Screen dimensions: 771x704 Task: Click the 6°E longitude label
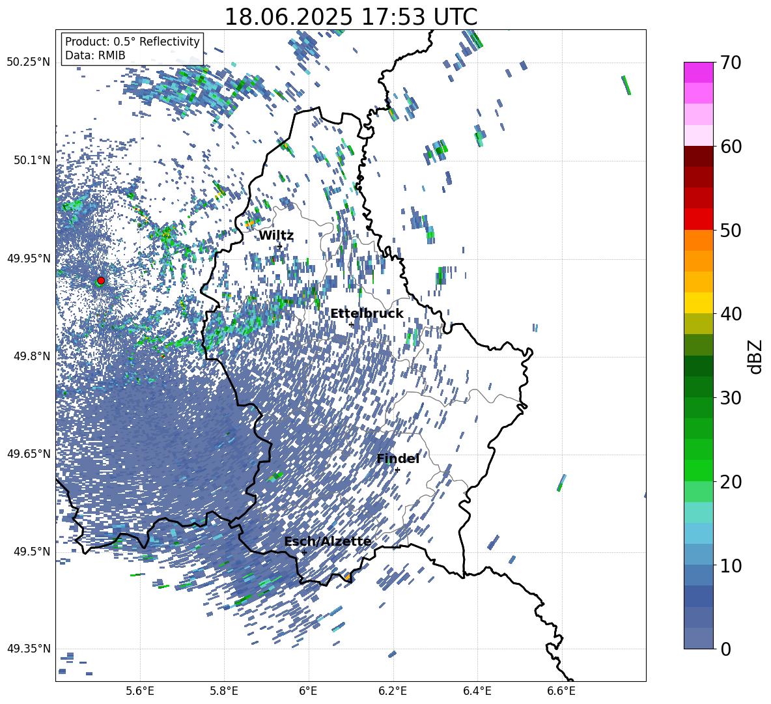[x=308, y=691]
